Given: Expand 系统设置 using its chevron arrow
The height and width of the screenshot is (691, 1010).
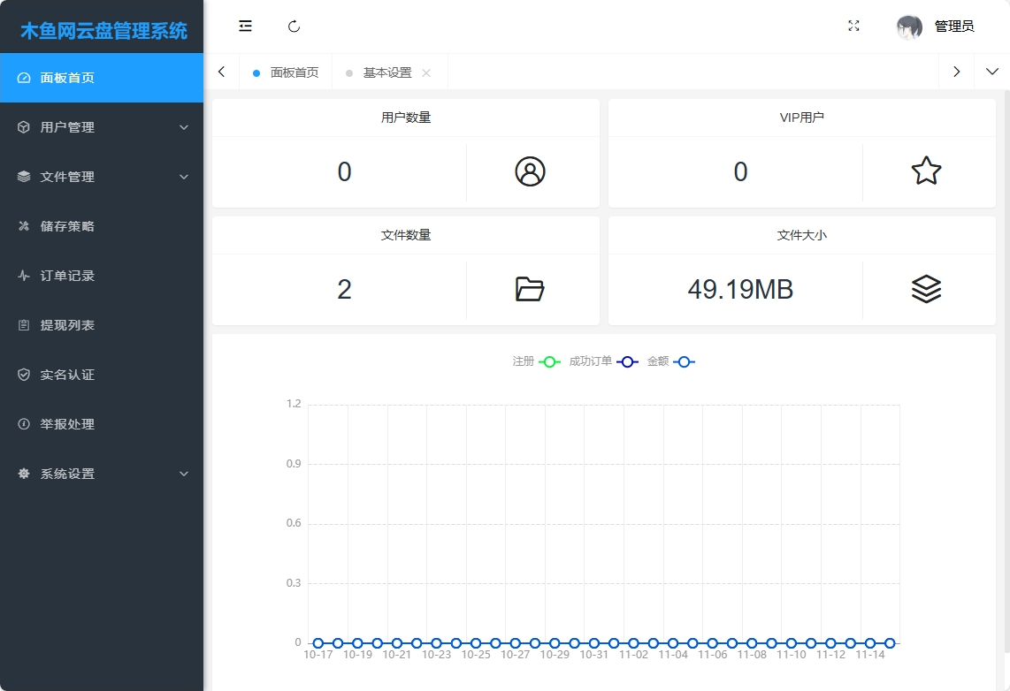Looking at the screenshot, I should point(184,475).
